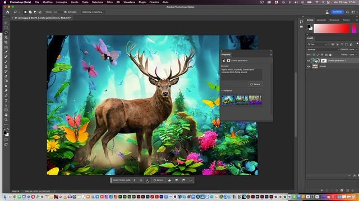
Task: Click the Seleziona e maschera button
Action: tap(93, 12)
